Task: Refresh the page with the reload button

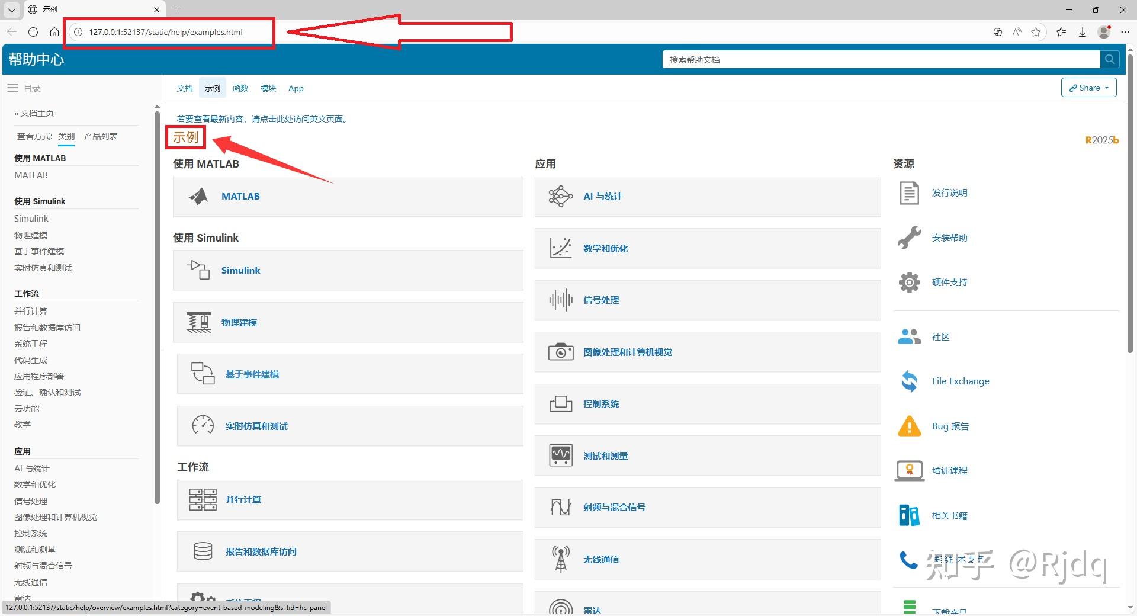Action: 33,32
